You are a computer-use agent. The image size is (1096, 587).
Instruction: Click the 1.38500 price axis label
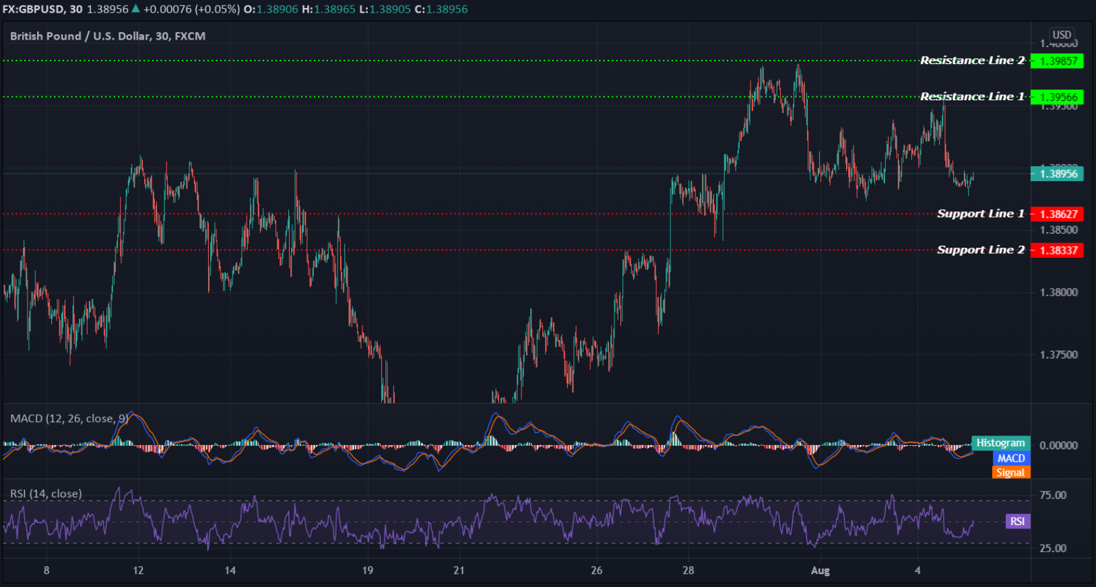click(1058, 230)
